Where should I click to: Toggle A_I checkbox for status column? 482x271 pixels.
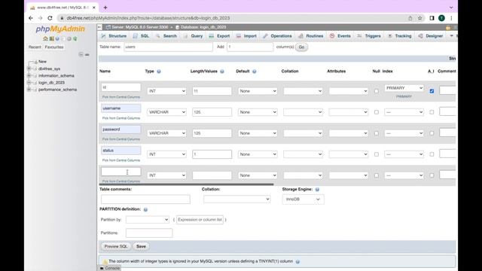tap(432, 154)
